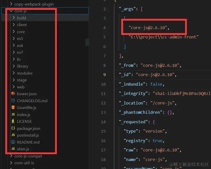The height and width of the screenshot is (169, 211).
Task: Click the "core-js@2.6.10" string on line 4
Action: click(x=148, y=28)
